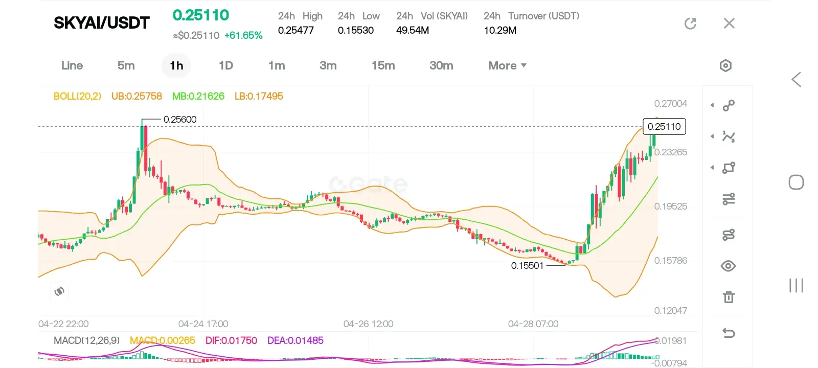The image size is (818, 368).
Task: Select the rectangle shape drawing tool
Action: click(729, 168)
